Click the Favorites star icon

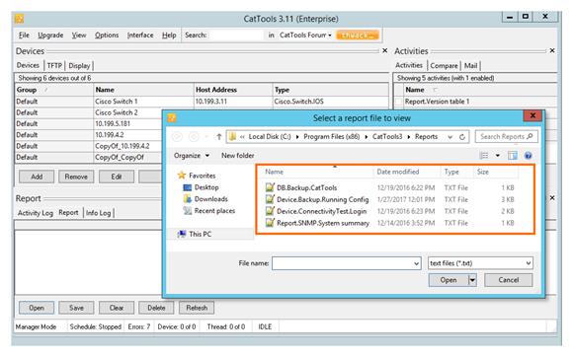[x=182, y=176]
